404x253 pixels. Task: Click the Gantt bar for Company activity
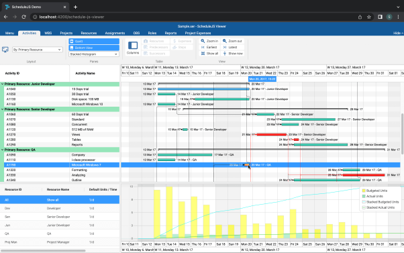[x=185, y=154]
